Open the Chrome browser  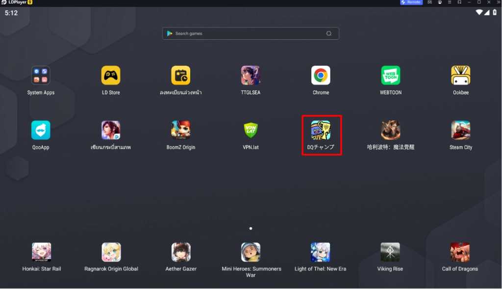(x=321, y=76)
